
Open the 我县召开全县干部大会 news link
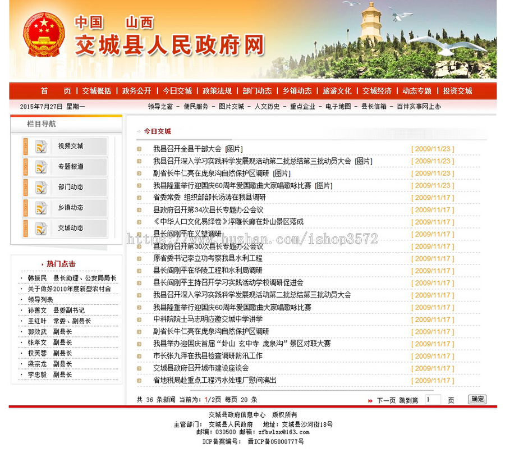point(185,149)
